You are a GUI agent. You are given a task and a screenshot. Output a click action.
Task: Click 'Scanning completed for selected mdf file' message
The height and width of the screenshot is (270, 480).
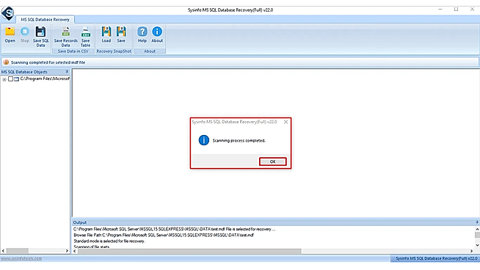[48, 62]
